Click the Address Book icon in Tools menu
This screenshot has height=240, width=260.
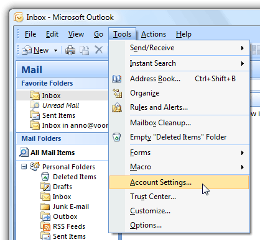[117, 79]
